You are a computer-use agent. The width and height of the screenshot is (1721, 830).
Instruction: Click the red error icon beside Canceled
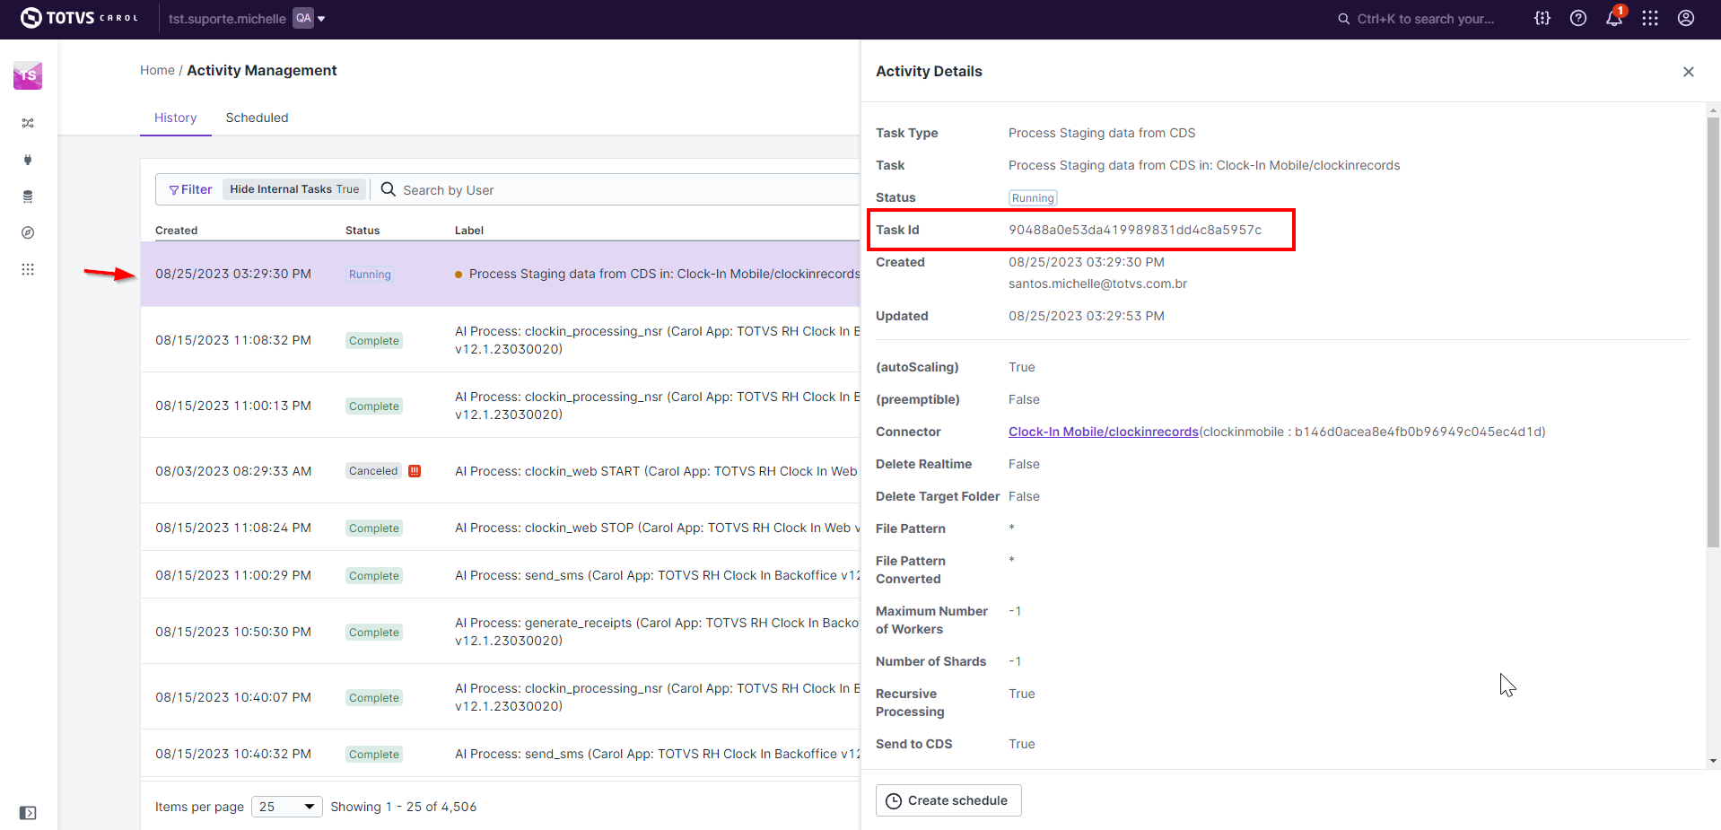point(415,471)
